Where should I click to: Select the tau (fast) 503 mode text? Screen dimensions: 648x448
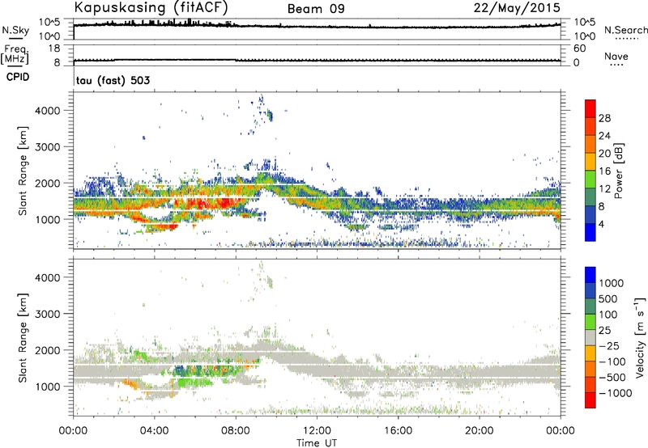113,80
